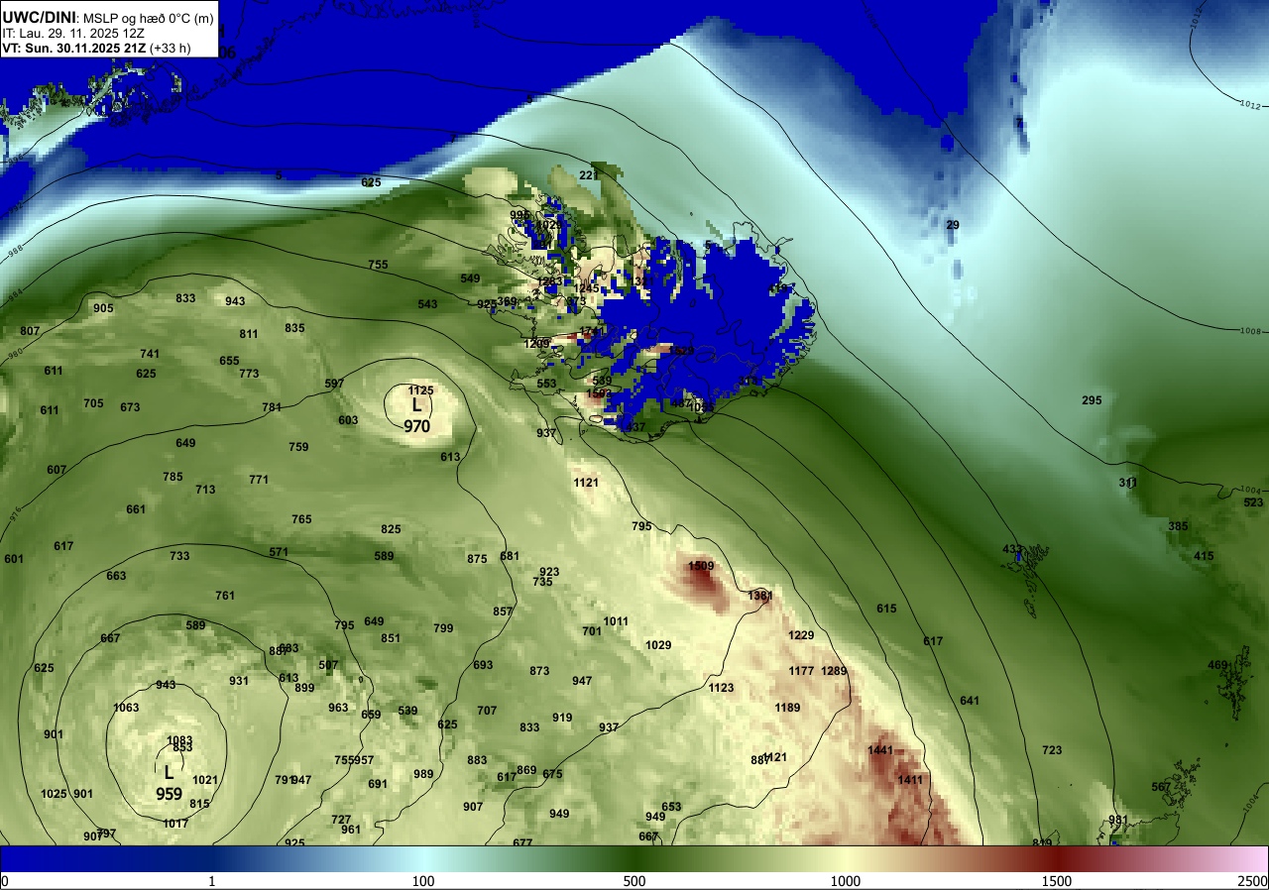Image resolution: width=1269 pixels, height=890 pixels.
Task: Click the 1011 height value
Action: (616, 621)
